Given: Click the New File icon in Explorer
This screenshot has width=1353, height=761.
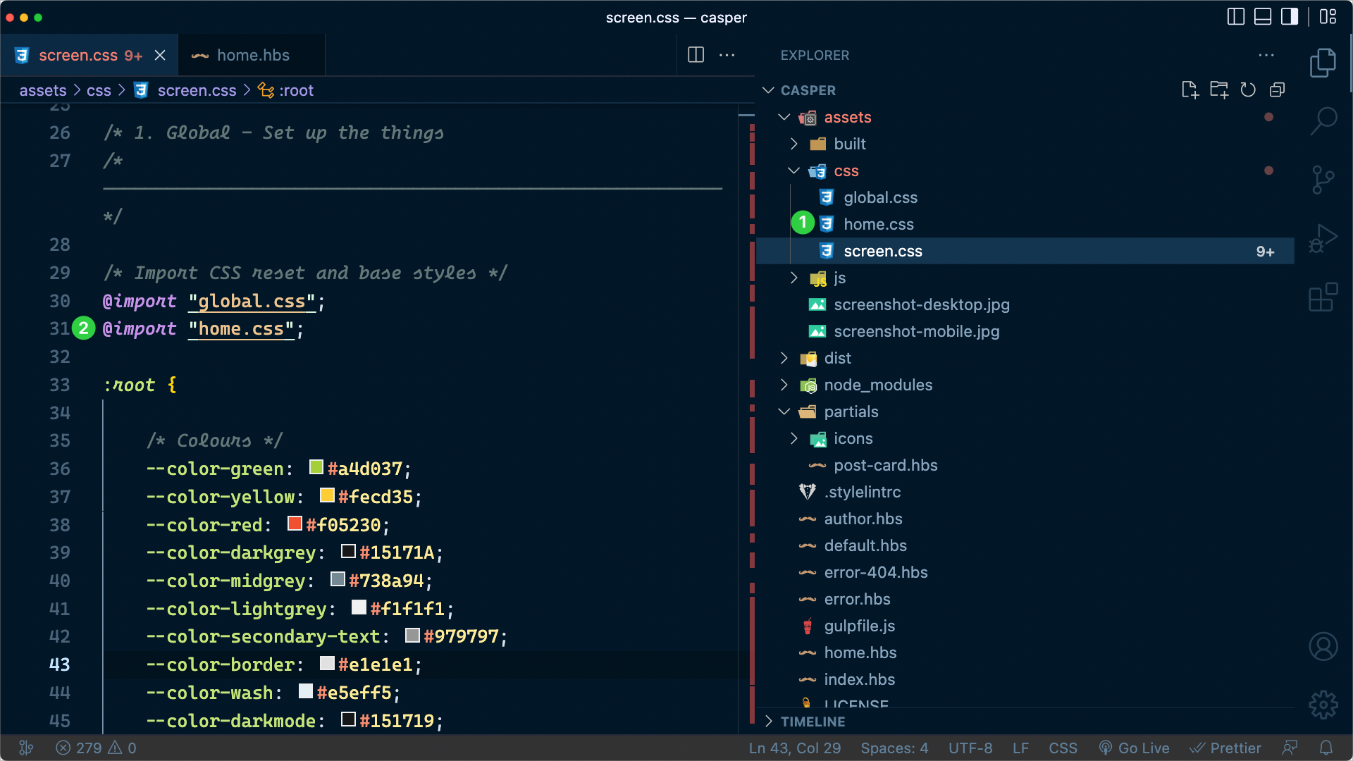Looking at the screenshot, I should click(x=1190, y=90).
